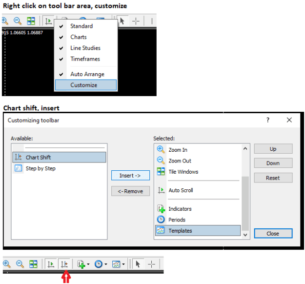The width and height of the screenshot is (305, 284).
Task: Select crosshair tool in top toolbar
Action: (136, 21)
